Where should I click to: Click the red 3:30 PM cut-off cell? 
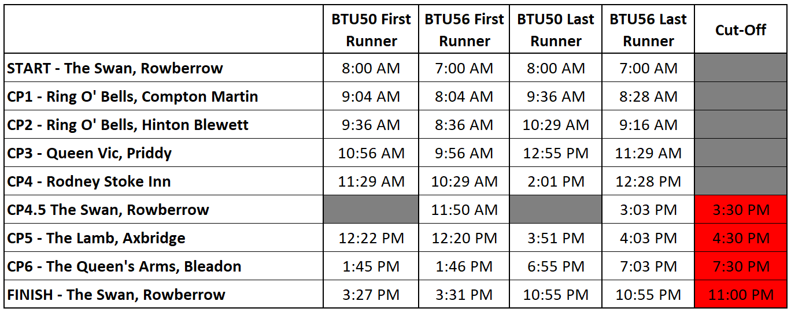[741, 210]
